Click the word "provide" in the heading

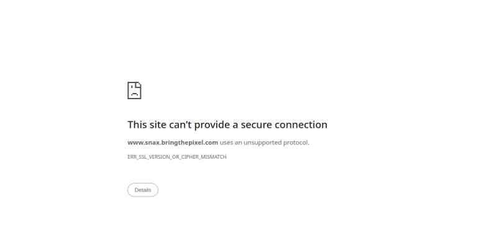click(212, 125)
